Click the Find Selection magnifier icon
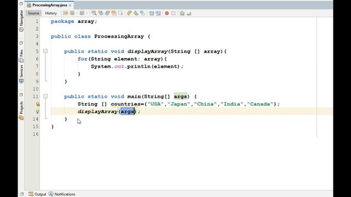The height and width of the screenshot is (197, 351). [x=94, y=13]
